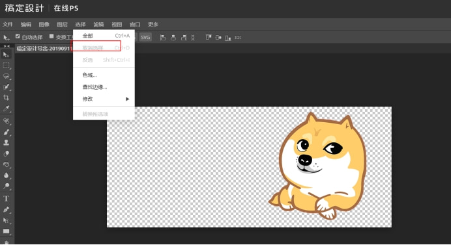Choose 全部 (Ctrl+A) from the menu
This screenshot has height=245, width=451.
pos(104,36)
